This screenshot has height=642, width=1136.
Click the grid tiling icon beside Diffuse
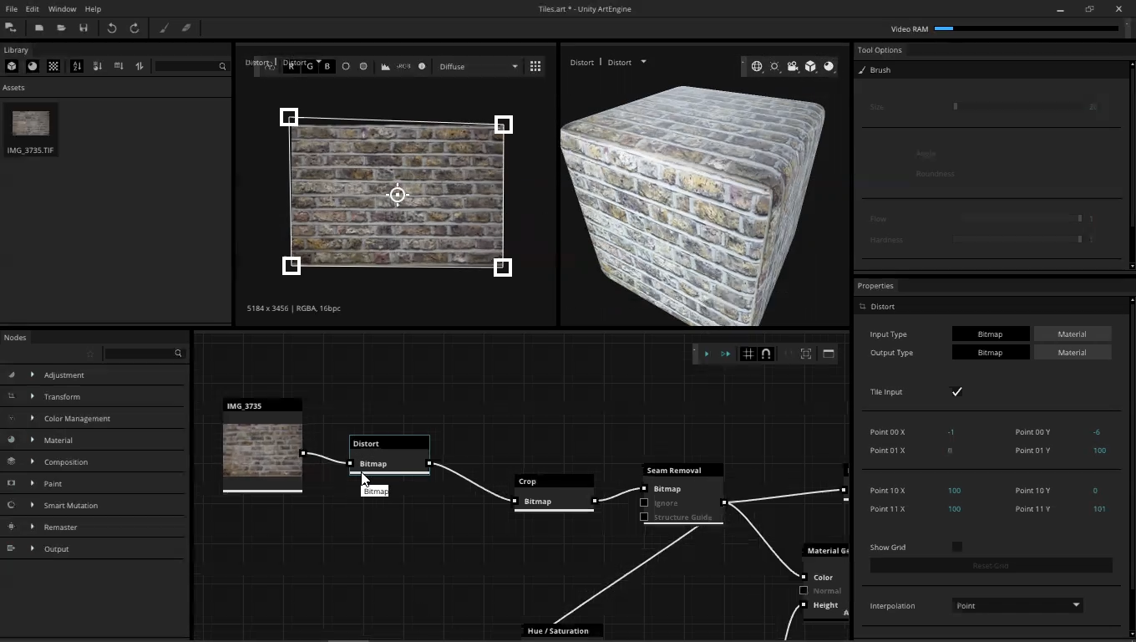point(535,66)
